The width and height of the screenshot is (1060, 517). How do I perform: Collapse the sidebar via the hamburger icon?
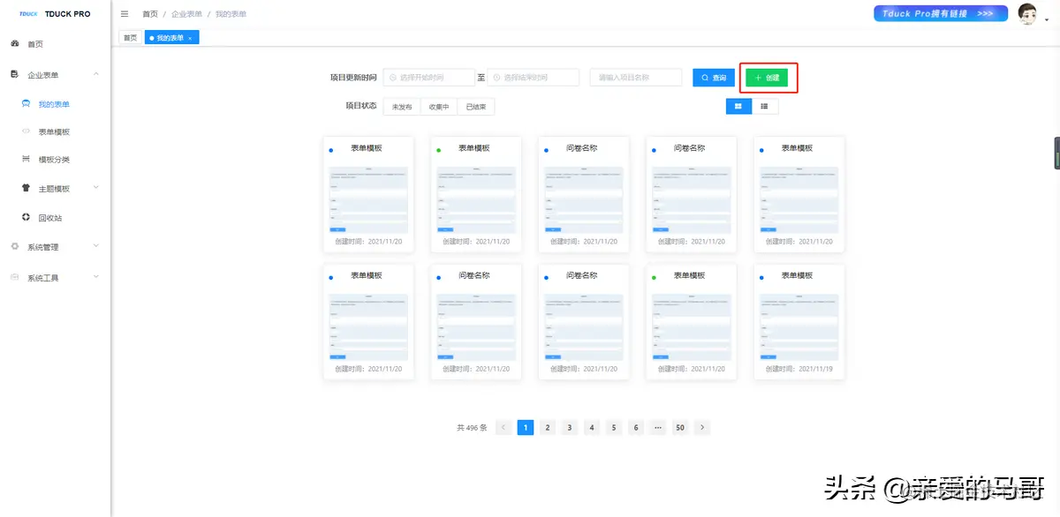pyautogui.click(x=125, y=13)
